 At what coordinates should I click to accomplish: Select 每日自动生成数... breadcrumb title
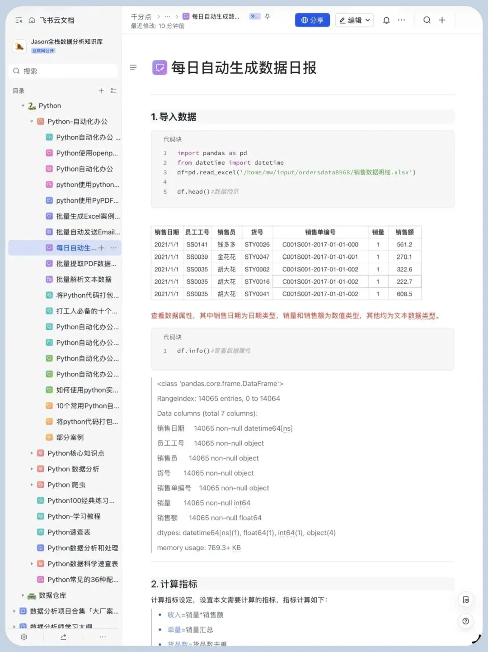(216, 17)
